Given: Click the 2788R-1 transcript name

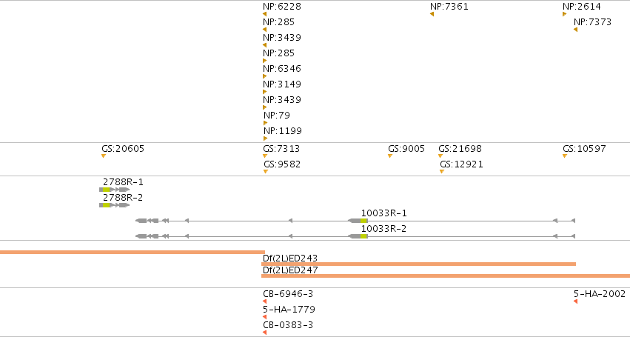Looking at the screenshot, I should tap(123, 182).
